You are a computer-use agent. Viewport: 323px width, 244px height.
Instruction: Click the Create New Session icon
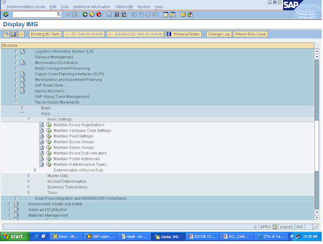pyautogui.click(x=166, y=15)
